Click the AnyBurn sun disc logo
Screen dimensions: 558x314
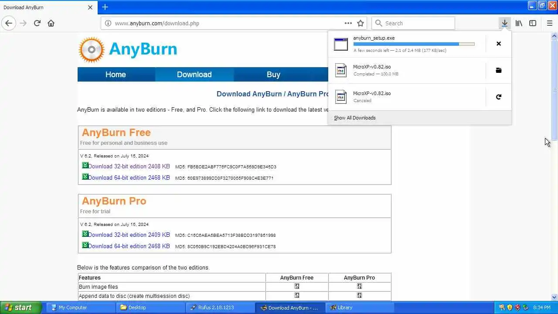(92, 50)
